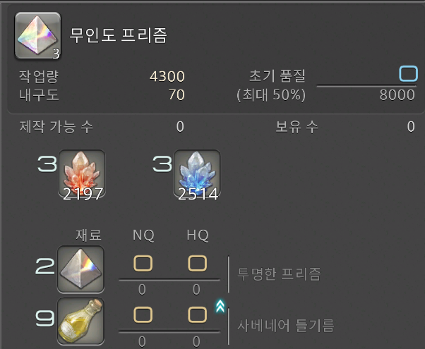This screenshot has width=425, height=349.
Task: Toggle the 초기 품질 checkbox
Action: tap(408, 73)
